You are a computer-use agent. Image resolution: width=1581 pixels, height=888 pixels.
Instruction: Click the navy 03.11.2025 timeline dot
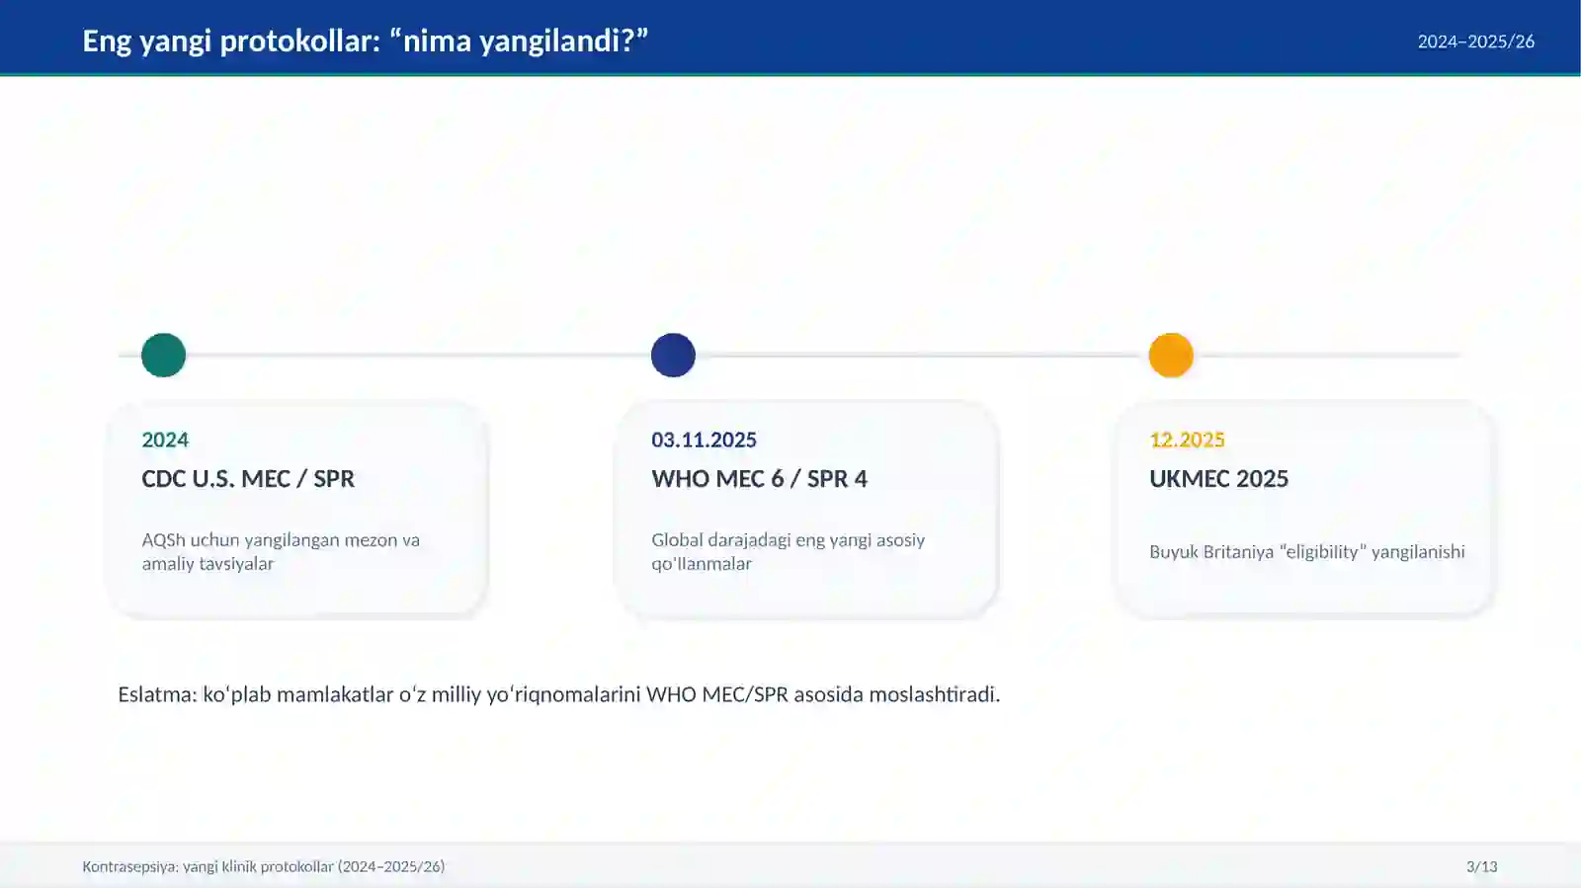click(x=673, y=355)
